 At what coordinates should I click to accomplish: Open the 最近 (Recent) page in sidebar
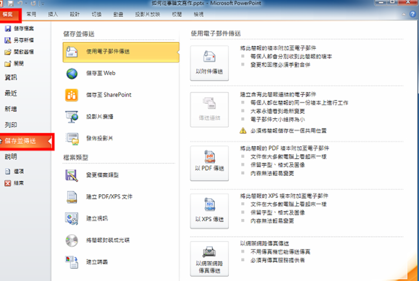coord(11,93)
